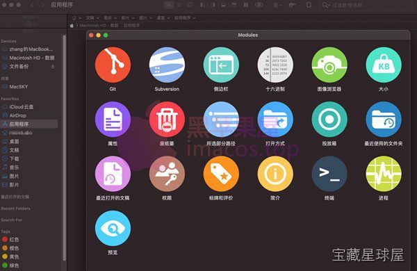Select the 属性 attributes module icon
Screen dimensions: 417x271
113,120
